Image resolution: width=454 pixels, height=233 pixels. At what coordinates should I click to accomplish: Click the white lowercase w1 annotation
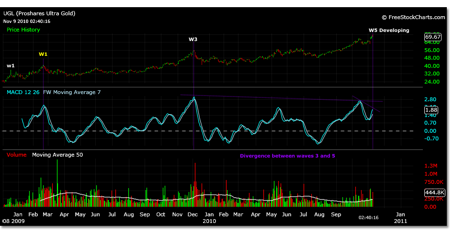pos(11,66)
